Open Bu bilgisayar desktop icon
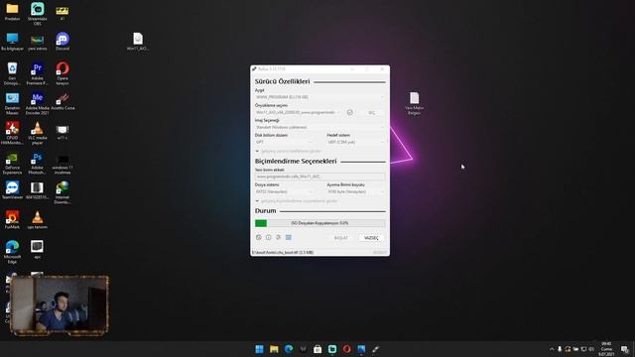The height and width of the screenshot is (357, 635). point(12,42)
